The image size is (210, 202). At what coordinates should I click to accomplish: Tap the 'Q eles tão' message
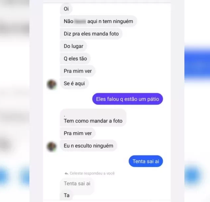click(x=75, y=59)
